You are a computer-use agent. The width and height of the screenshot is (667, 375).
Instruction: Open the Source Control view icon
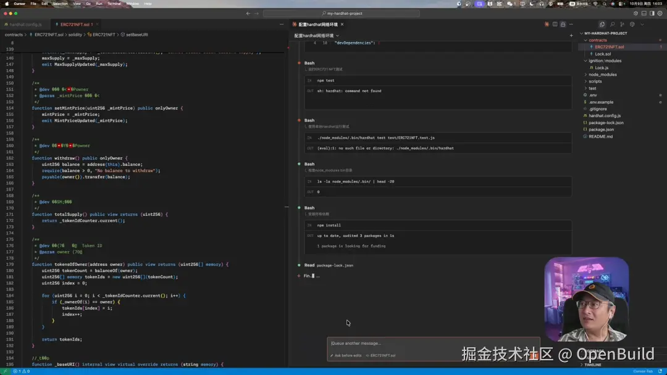click(x=622, y=25)
